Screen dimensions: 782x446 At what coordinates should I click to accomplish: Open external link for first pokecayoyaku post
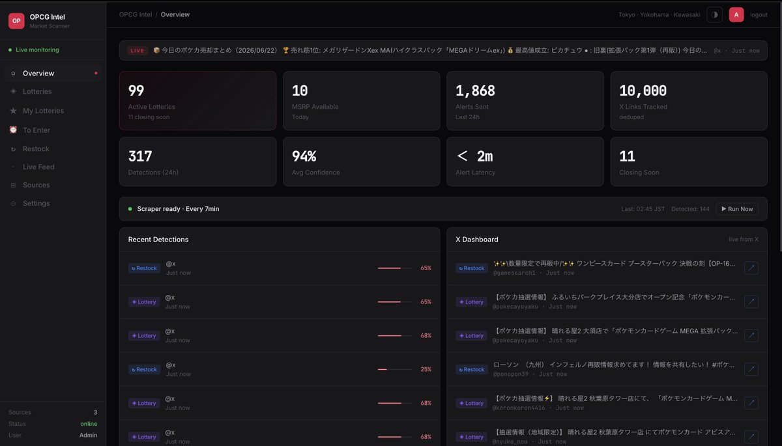click(x=751, y=301)
